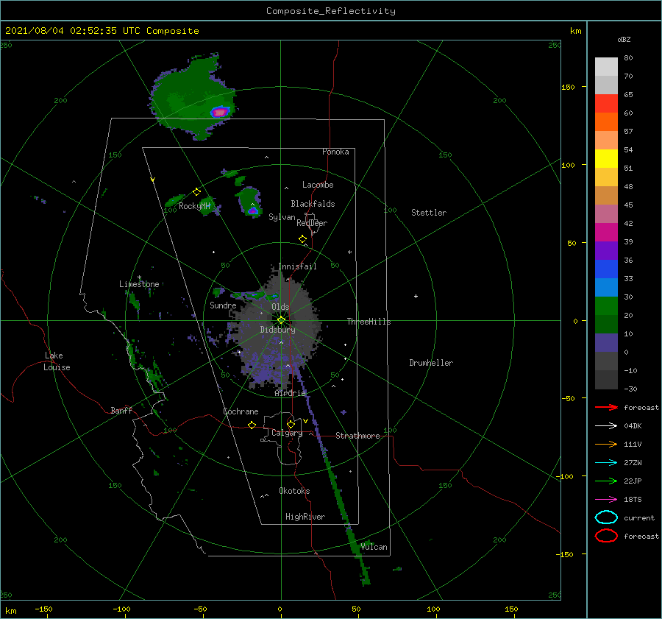
Task: Click the asterisk marker above Limestone label
Action: (139, 277)
